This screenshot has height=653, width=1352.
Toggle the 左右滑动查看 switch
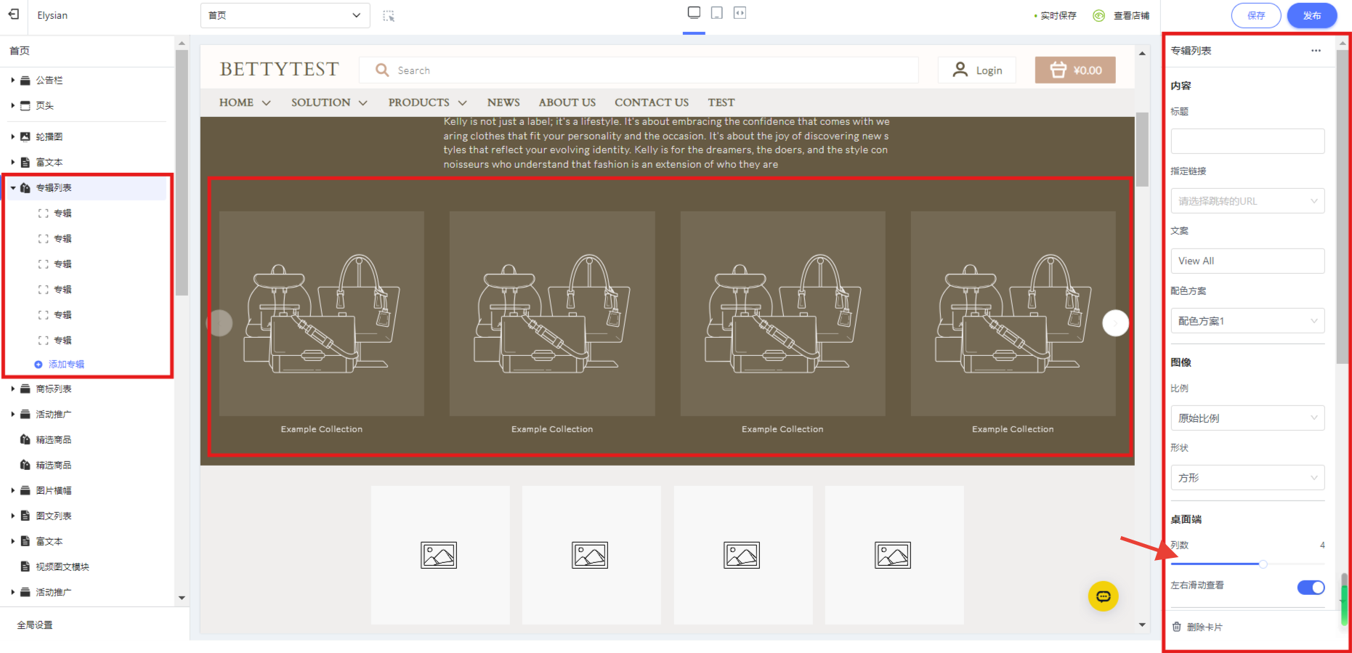point(1311,587)
